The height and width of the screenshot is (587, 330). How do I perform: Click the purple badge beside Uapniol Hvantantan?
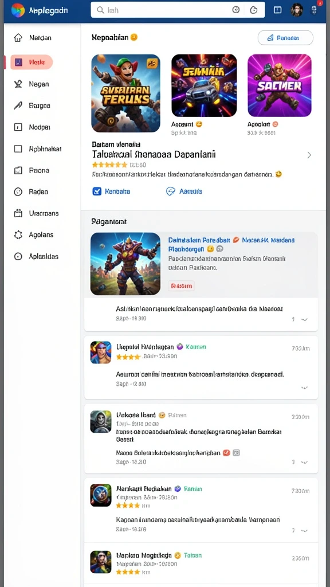click(x=179, y=347)
